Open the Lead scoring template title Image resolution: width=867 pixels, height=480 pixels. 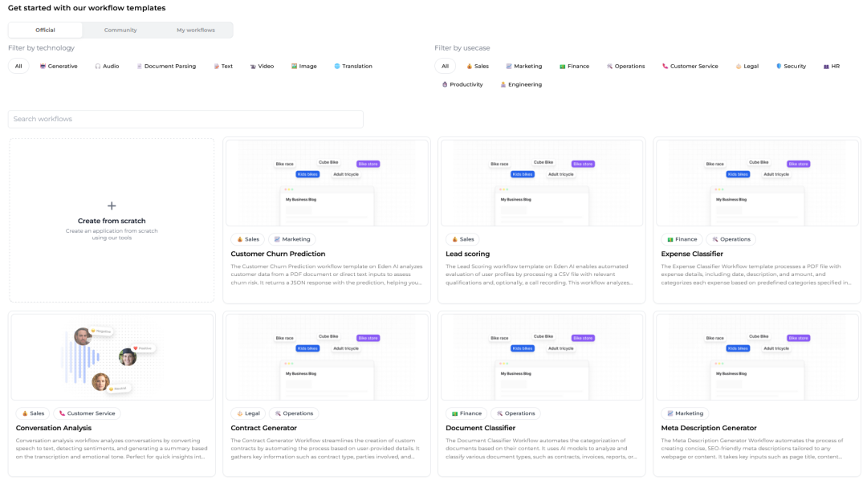point(468,254)
